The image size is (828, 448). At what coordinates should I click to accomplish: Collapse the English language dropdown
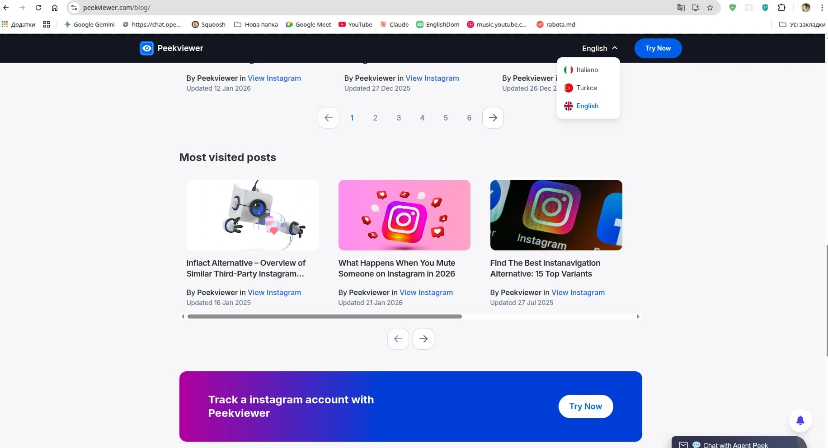(x=600, y=48)
